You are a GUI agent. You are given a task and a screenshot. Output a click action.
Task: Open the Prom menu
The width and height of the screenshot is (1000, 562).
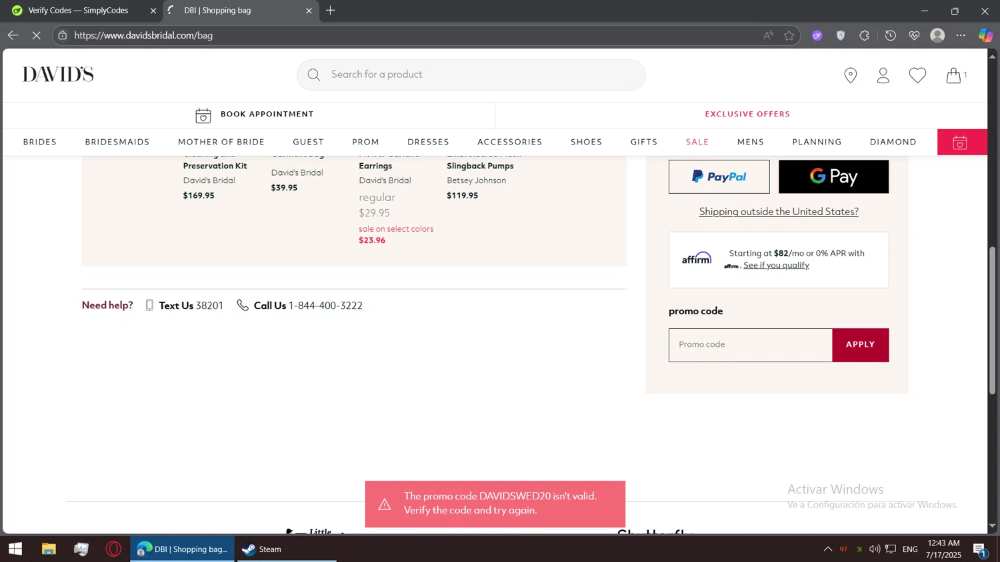click(365, 142)
